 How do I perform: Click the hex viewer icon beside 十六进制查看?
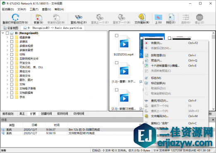146,66
